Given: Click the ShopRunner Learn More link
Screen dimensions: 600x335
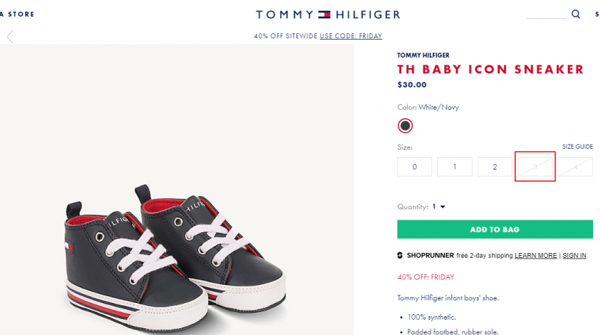Looking at the screenshot, I should click(x=536, y=255).
